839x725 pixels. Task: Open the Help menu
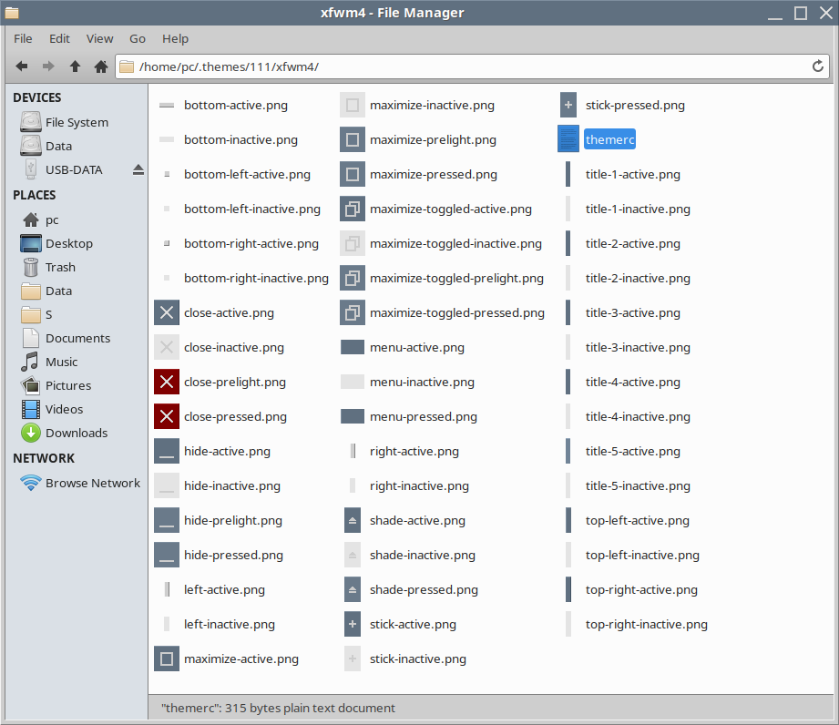pos(175,38)
